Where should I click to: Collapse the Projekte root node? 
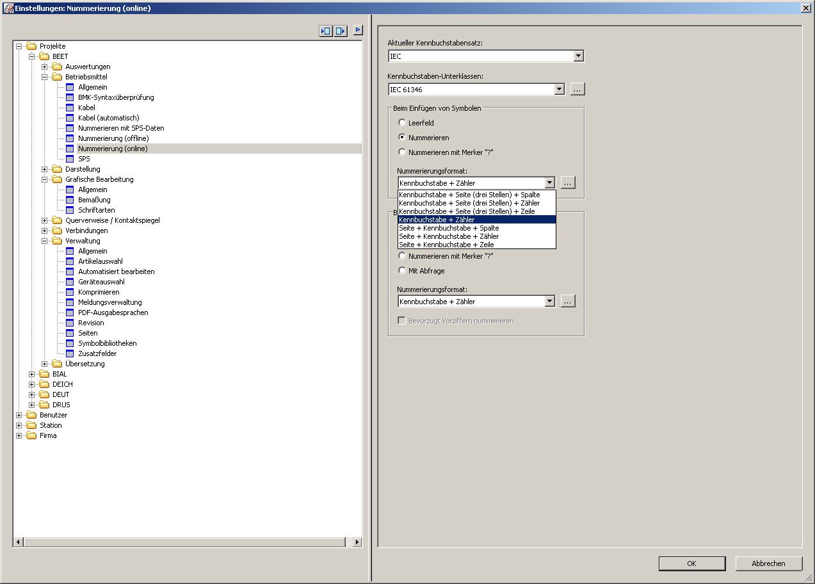[x=19, y=46]
